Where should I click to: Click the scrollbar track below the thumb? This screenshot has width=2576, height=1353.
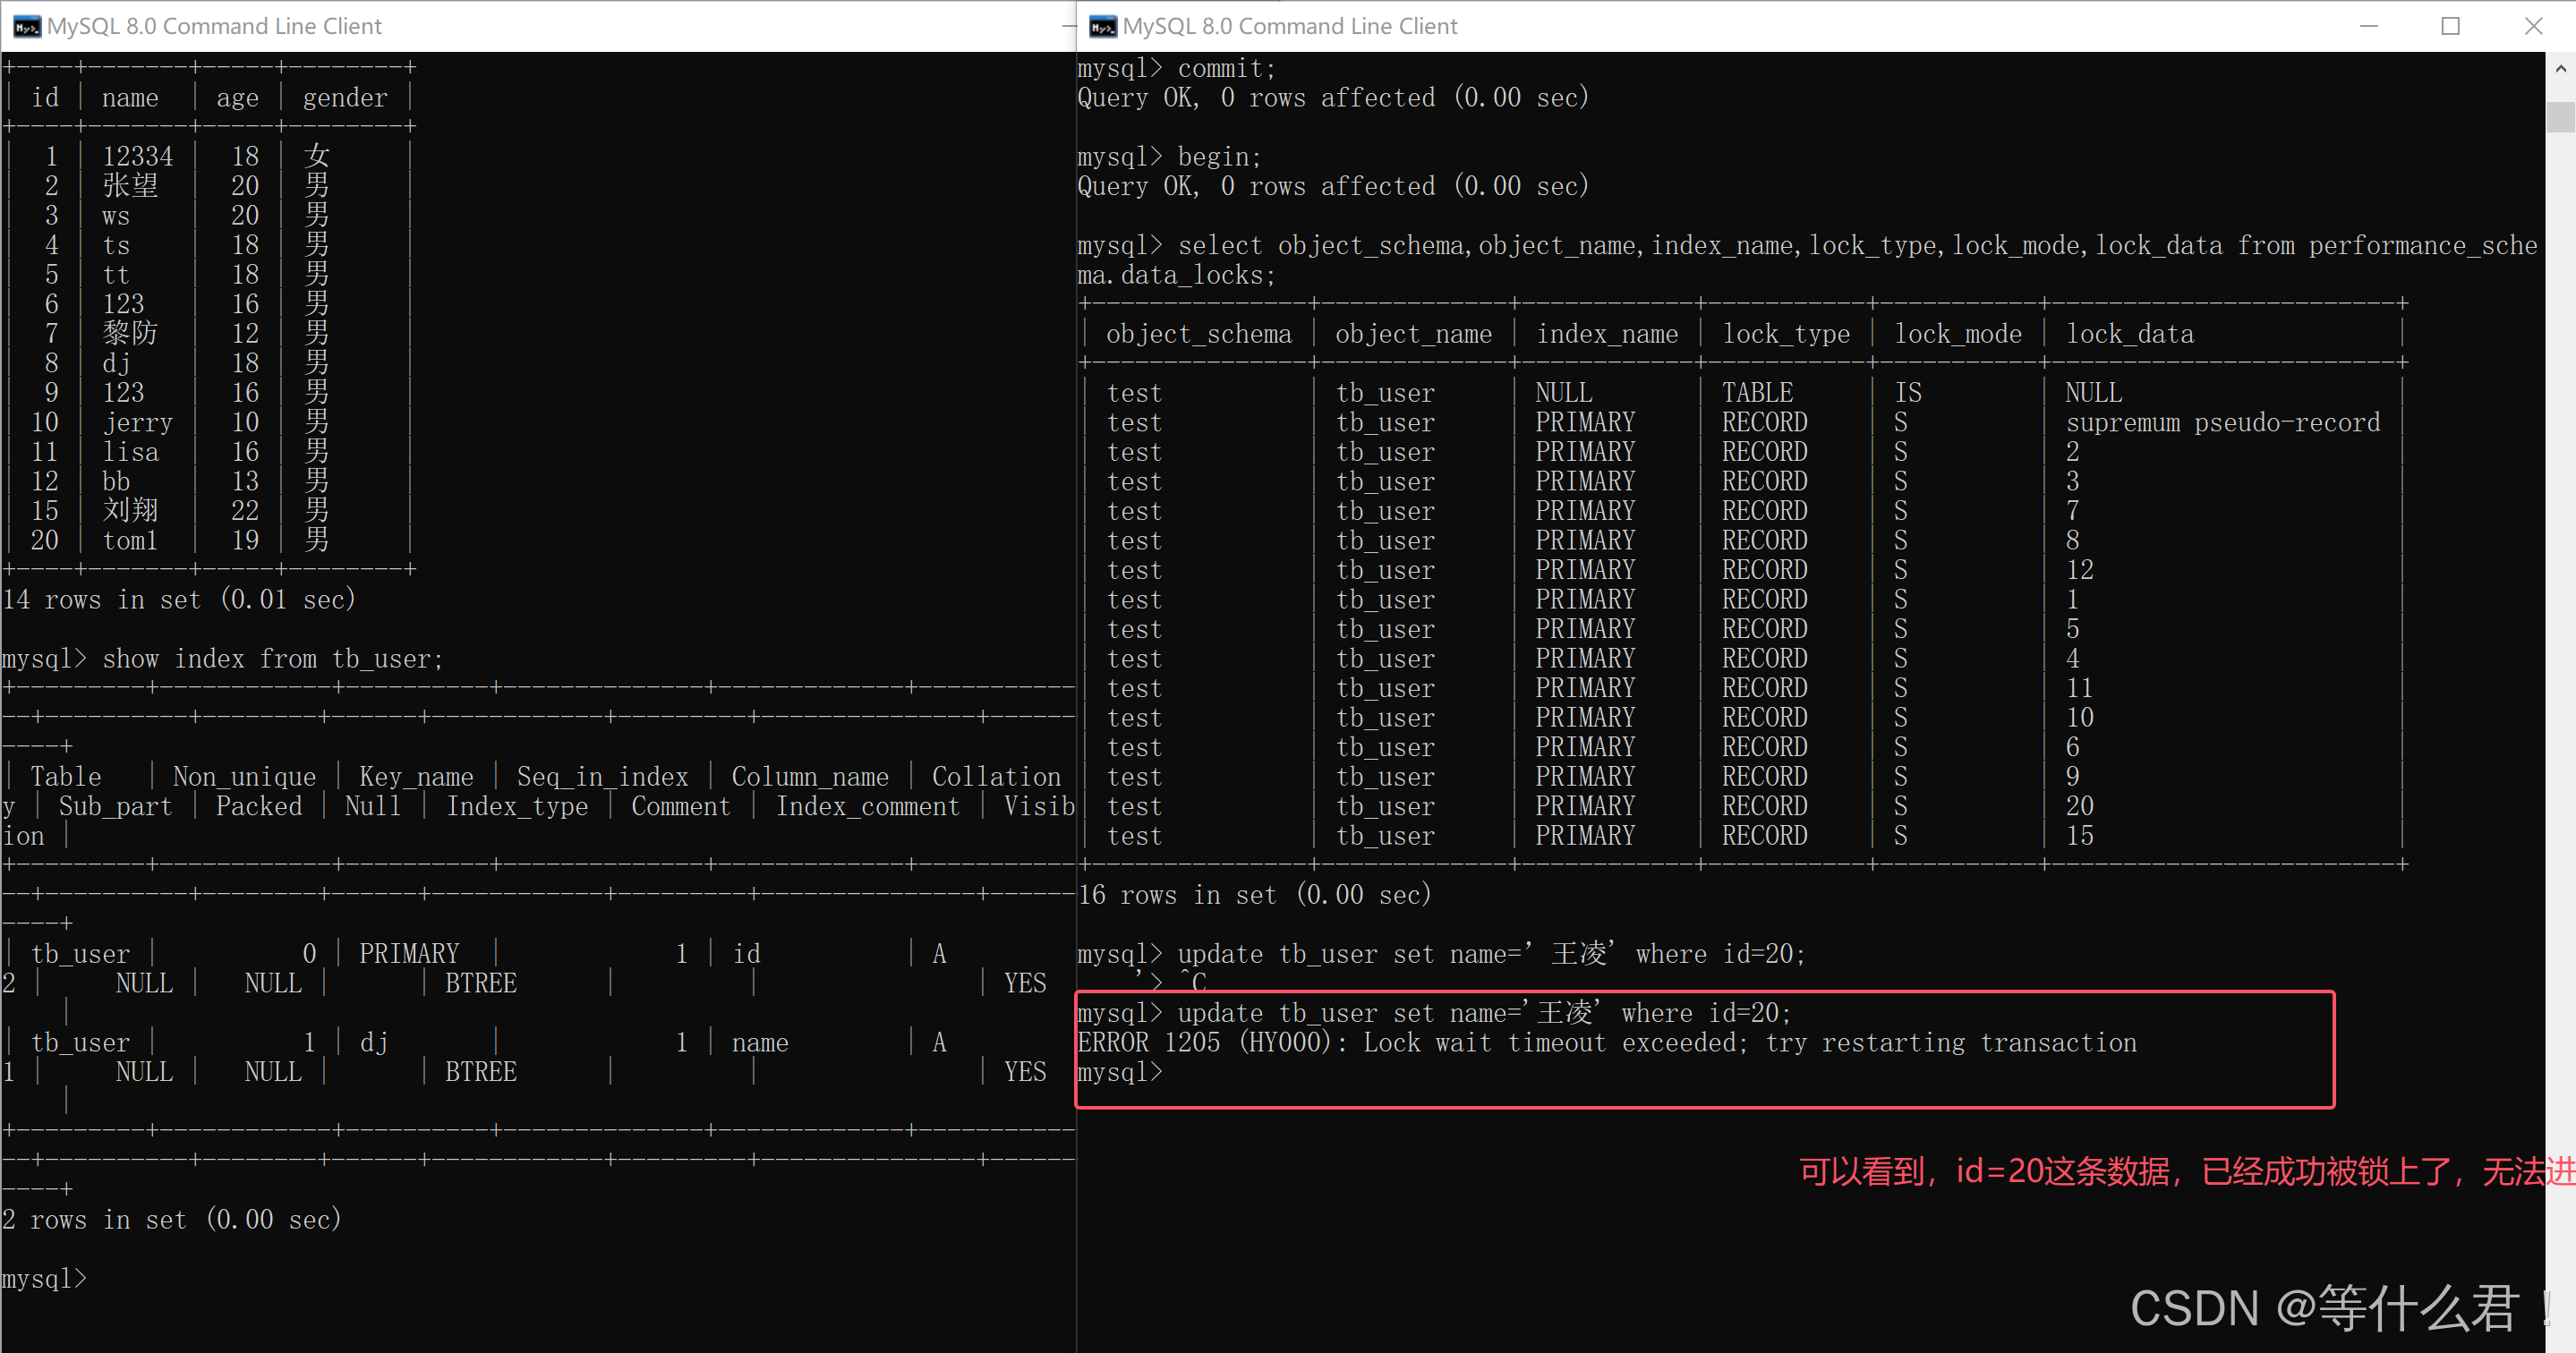click(x=2560, y=700)
